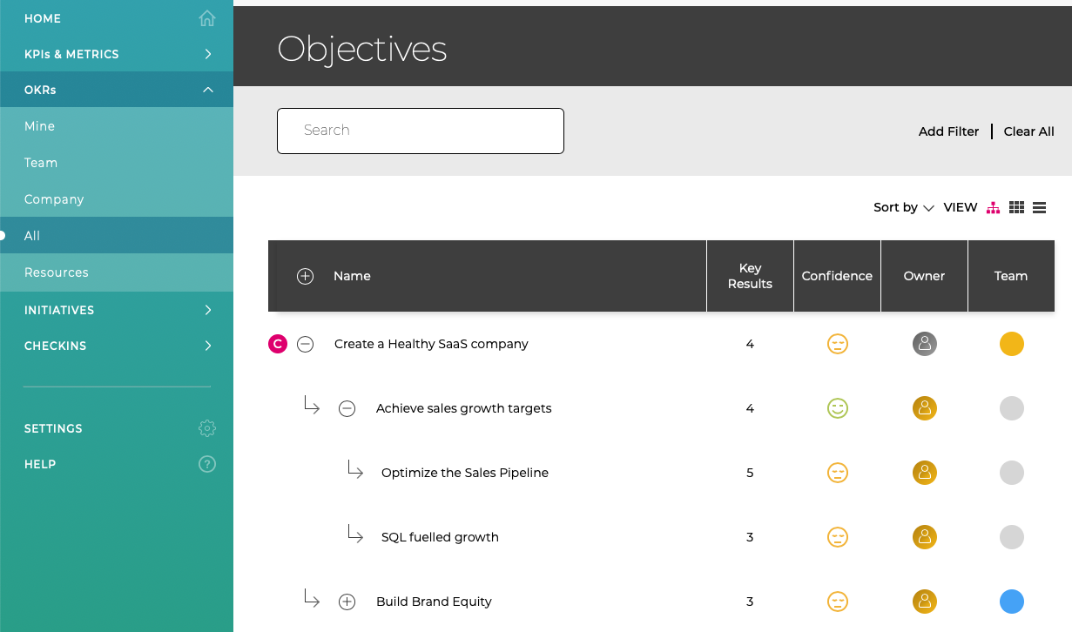Collapse the OKRs sidebar section
Screen dimensions: 1072x632
[117, 90]
